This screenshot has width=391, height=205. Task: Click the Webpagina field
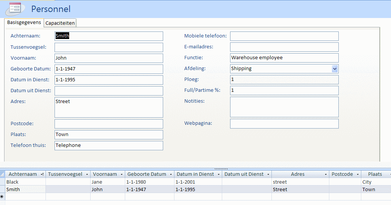pyautogui.click(x=284, y=124)
